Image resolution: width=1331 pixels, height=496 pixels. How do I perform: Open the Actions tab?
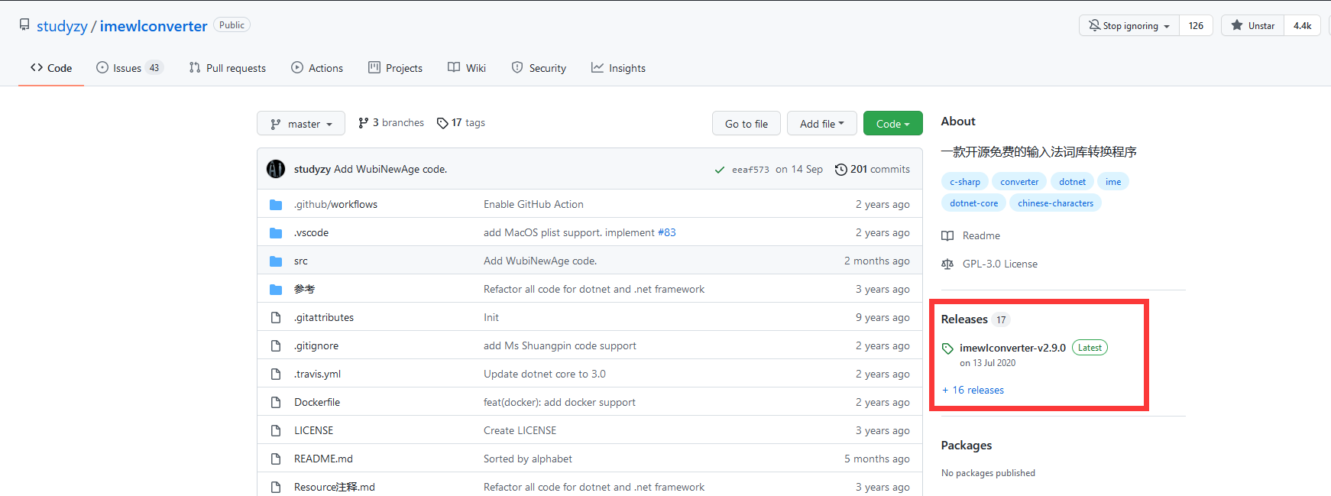click(317, 68)
